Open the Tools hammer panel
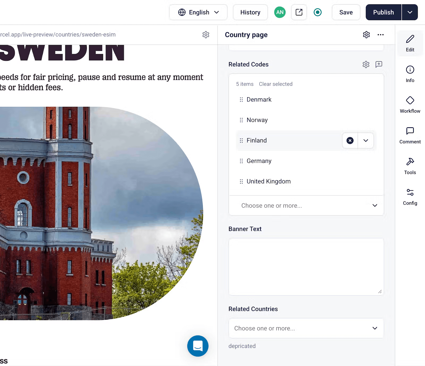425x366 pixels. [410, 166]
